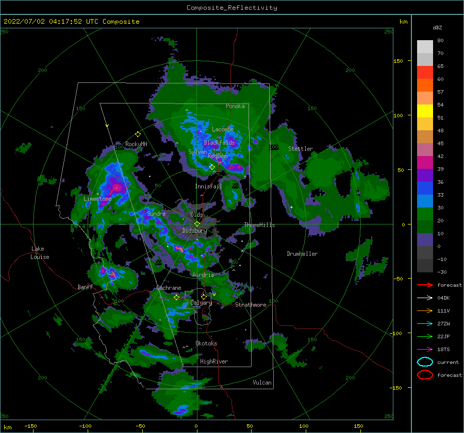464x433 pixels.
Task: Click the Cochrane city label
Action: click(169, 288)
